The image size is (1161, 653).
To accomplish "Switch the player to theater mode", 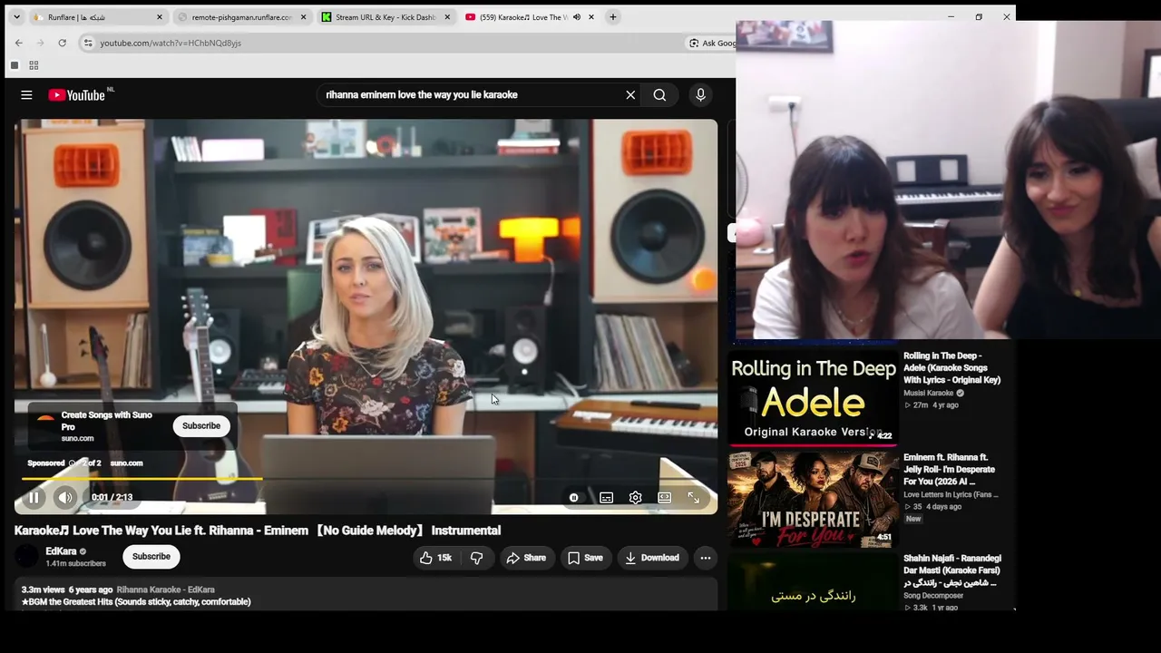I will tap(665, 498).
